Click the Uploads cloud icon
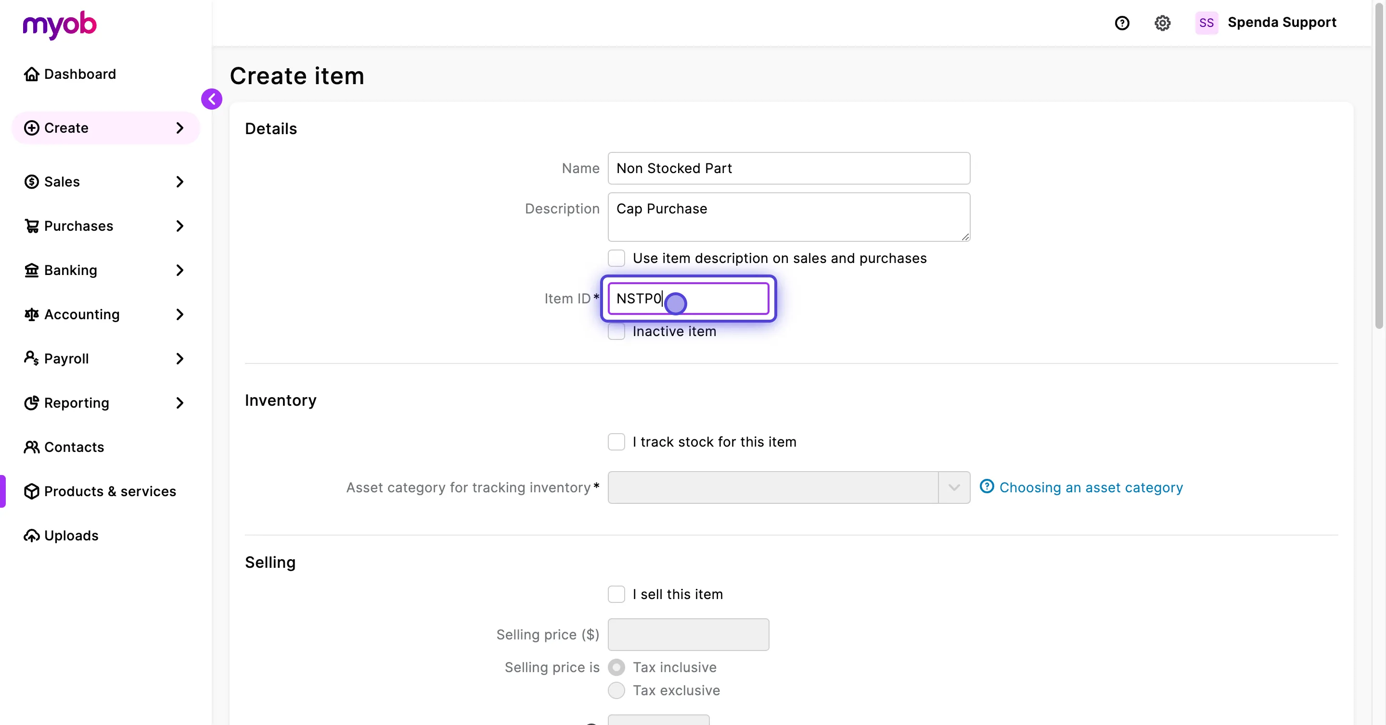1386x725 pixels. (x=32, y=536)
